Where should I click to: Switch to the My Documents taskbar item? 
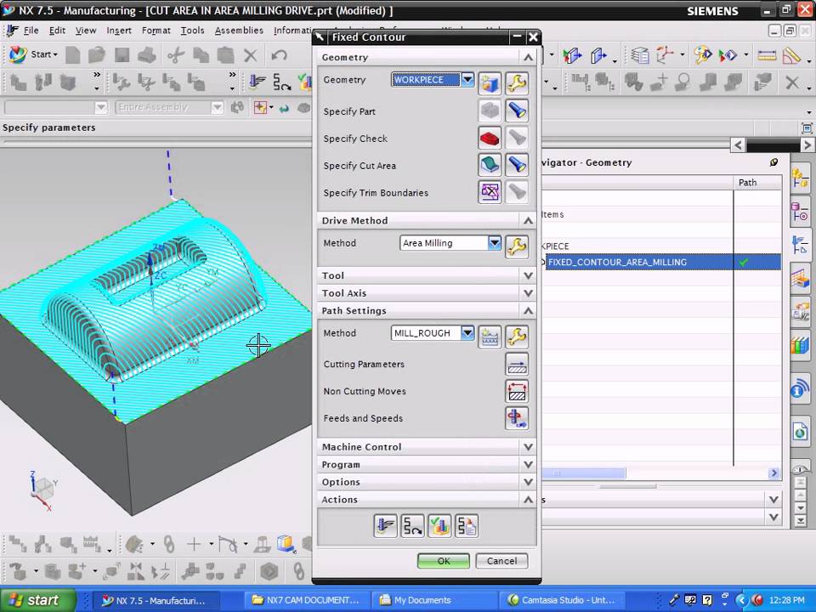click(433, 600)
